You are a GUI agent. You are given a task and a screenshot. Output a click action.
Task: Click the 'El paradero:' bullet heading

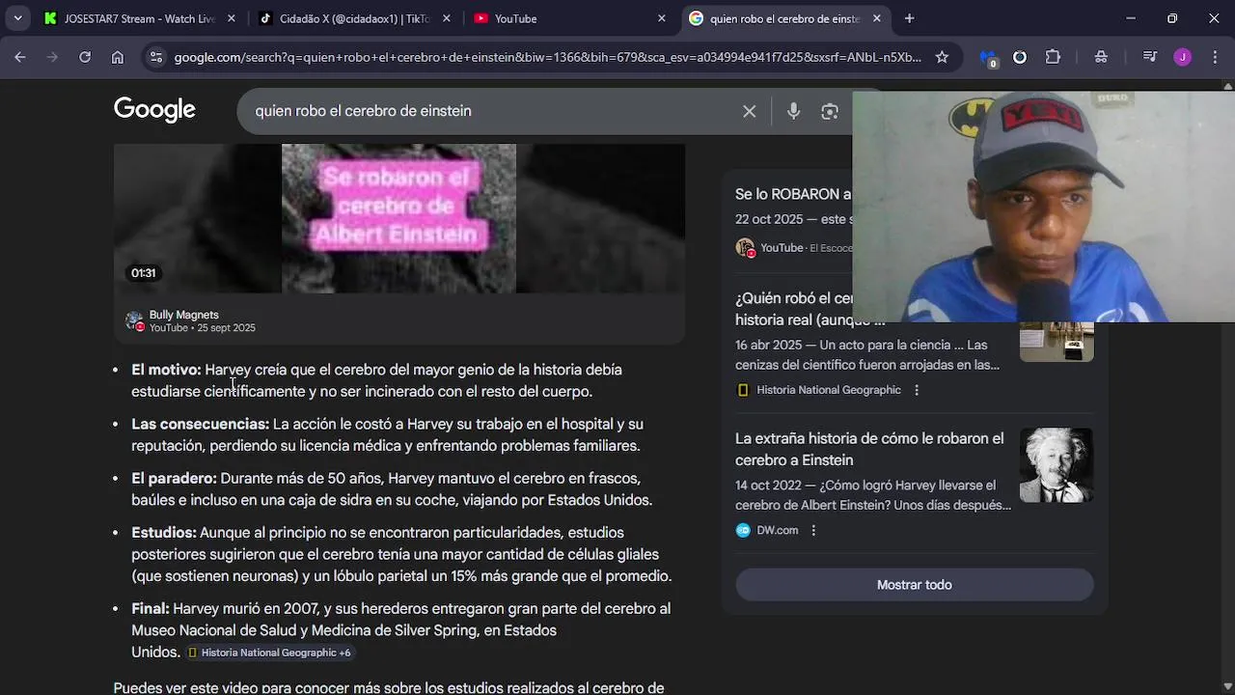[x=174, y=478]
